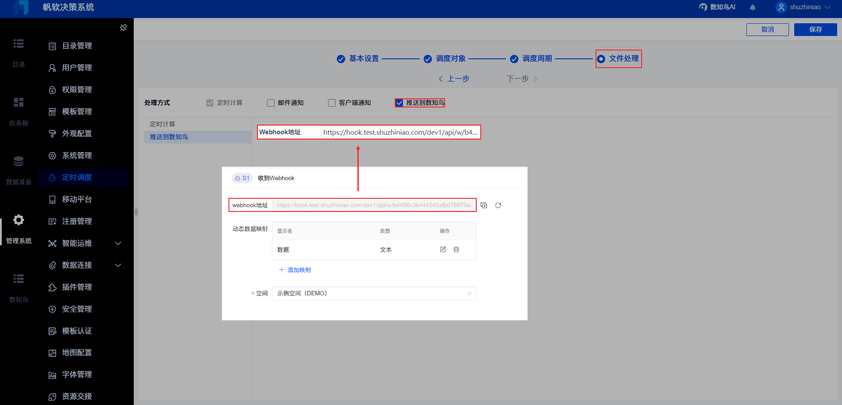Refresh the webhook address with the refresh icon
Image resolution: width=842 pixels, height=405 pixels.
pos(498,205)
